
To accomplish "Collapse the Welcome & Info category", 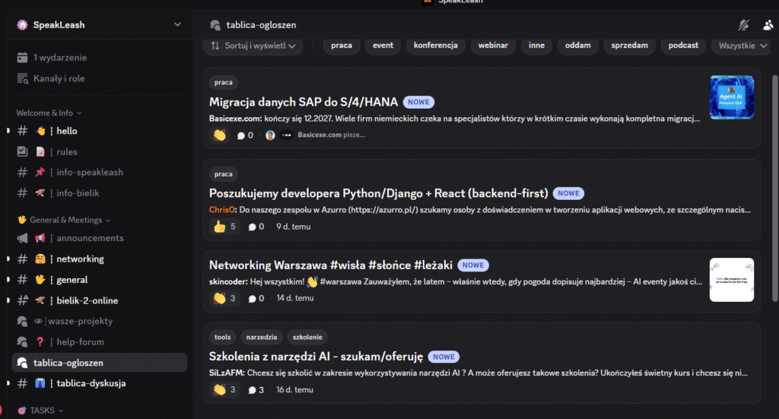I will point(49,113).
